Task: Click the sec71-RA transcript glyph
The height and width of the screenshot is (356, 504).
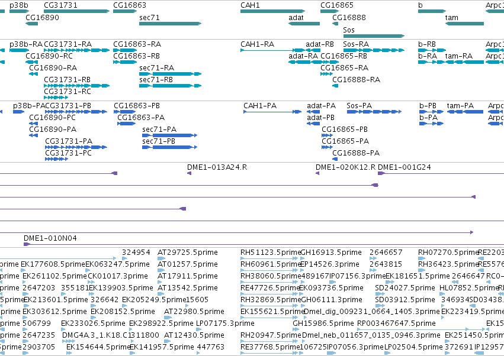Action: click(x=171, y=74)
